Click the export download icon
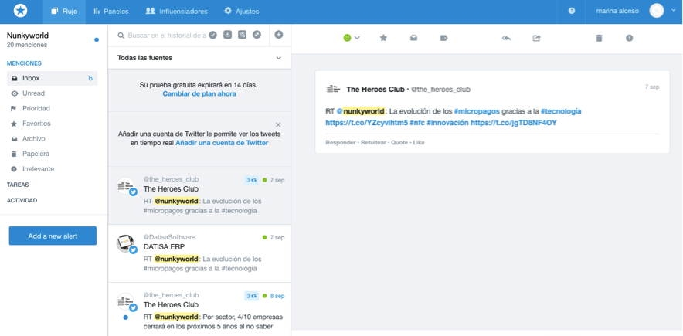Image resolution: width=683 pixels, height=336 pixels. [227, 35]
